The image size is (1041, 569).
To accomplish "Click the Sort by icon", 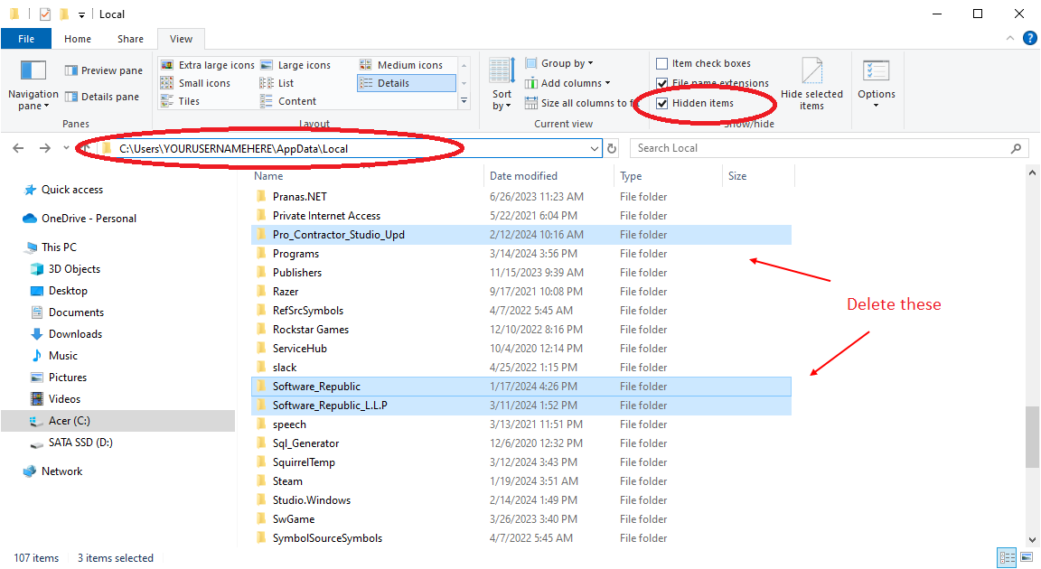I will (502, 71).
